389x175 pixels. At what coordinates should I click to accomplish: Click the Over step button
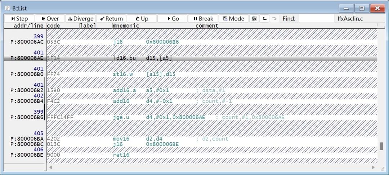(50, 19)
